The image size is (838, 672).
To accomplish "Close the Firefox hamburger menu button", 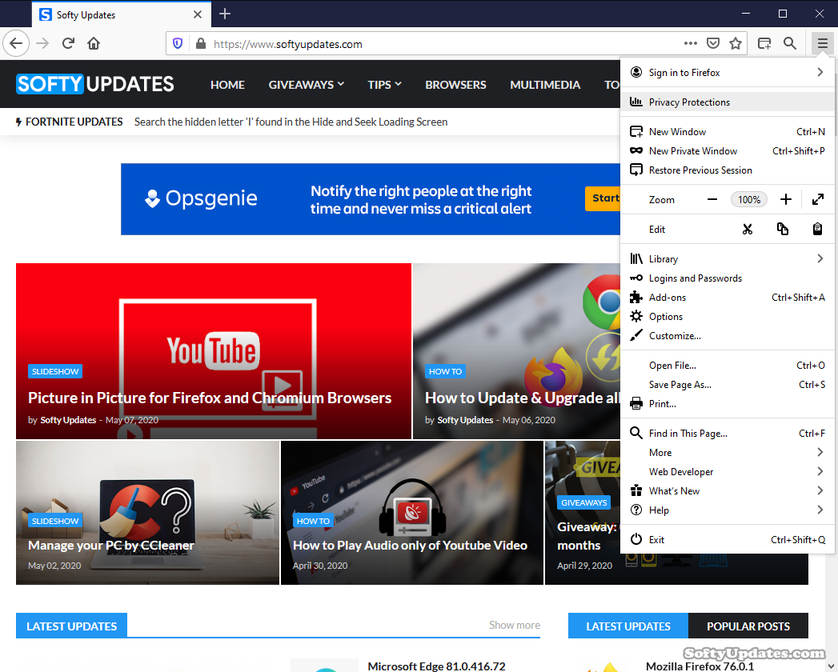I will 822,43.
